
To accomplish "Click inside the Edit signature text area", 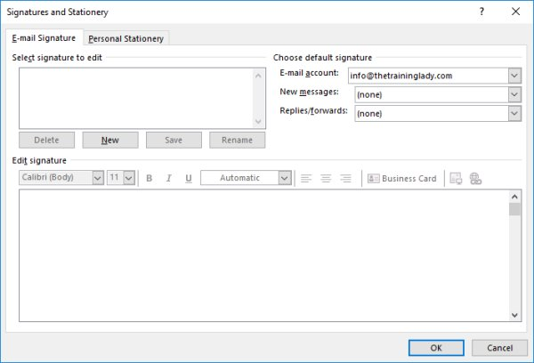I will pos(264,255).
